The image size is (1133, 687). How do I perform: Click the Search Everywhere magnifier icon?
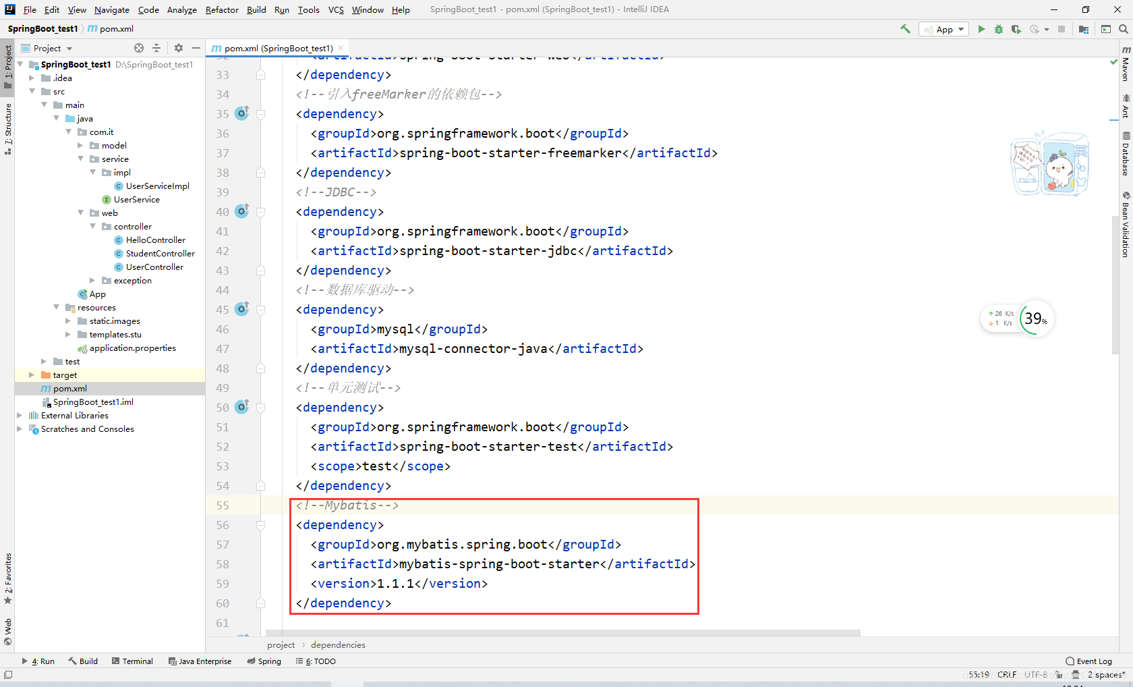click(1124, 29)
